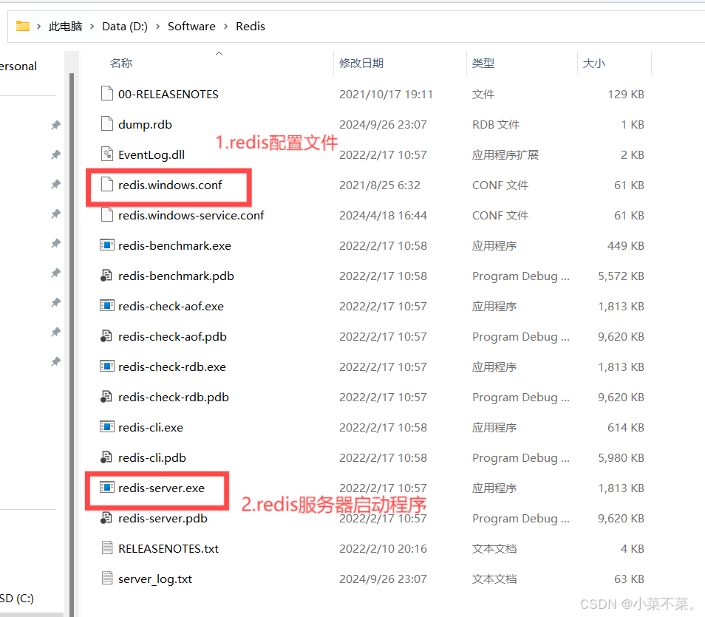
Task: Click the 129 KB size value
Action: [x=625, y=94]
